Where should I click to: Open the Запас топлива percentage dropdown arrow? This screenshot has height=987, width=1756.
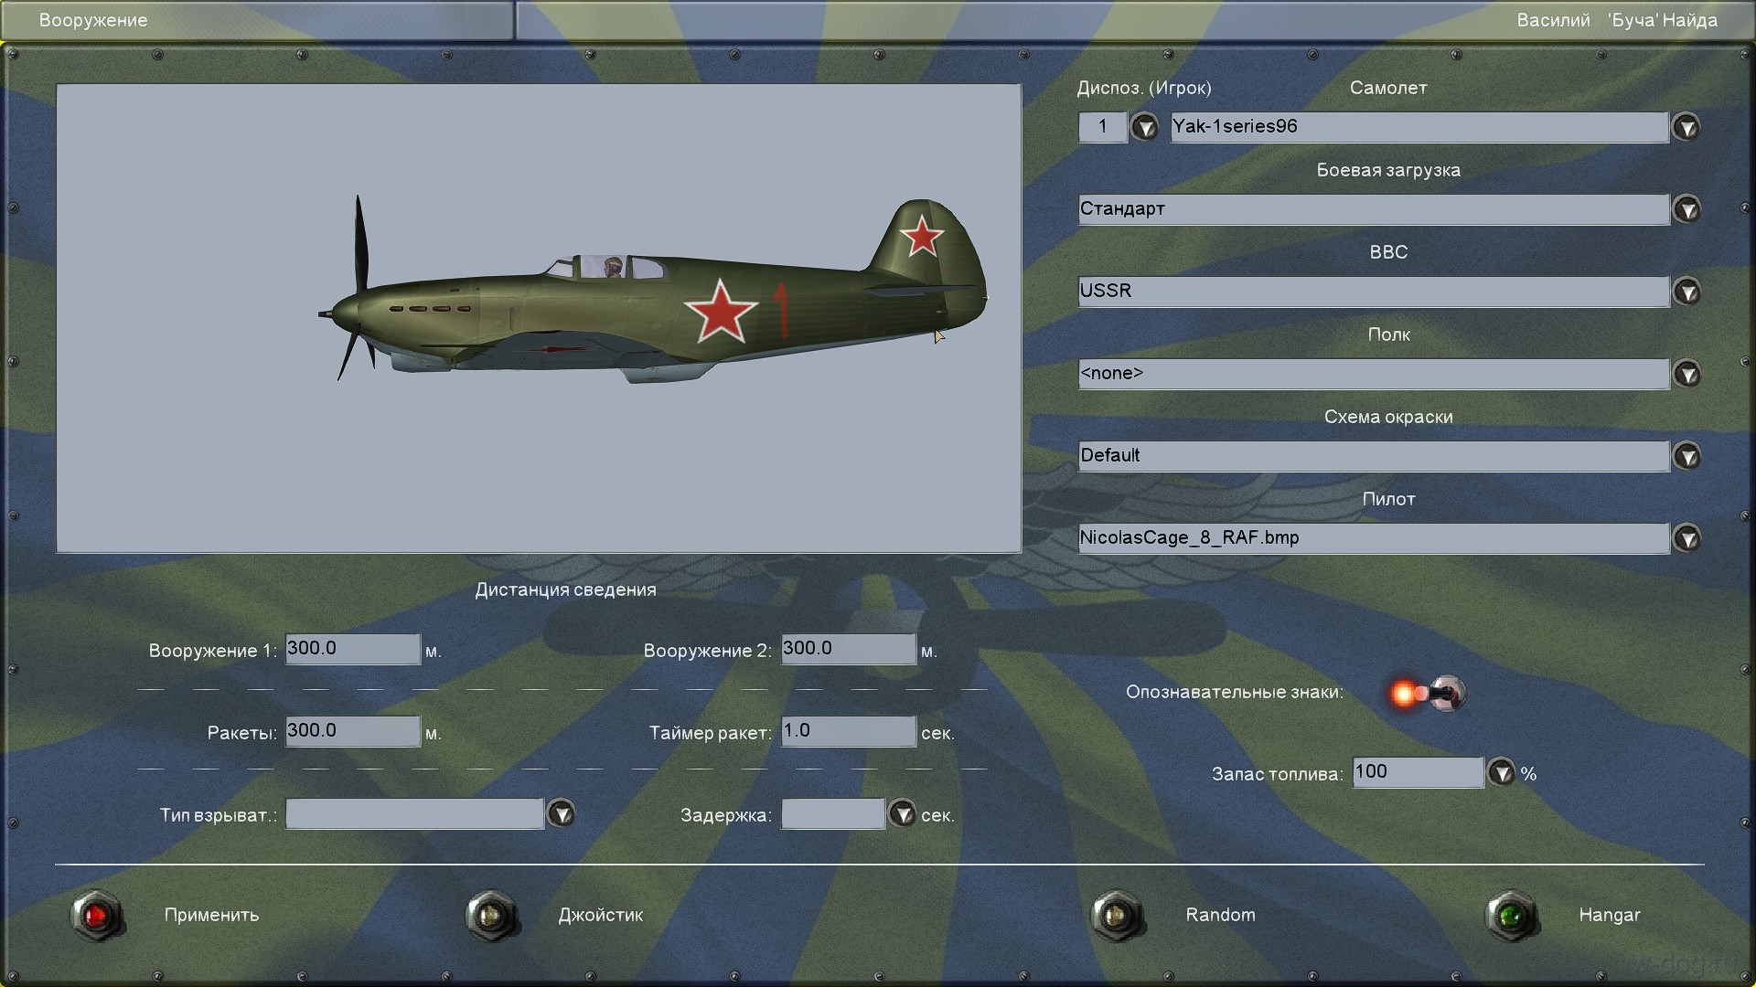point(1501,773)
